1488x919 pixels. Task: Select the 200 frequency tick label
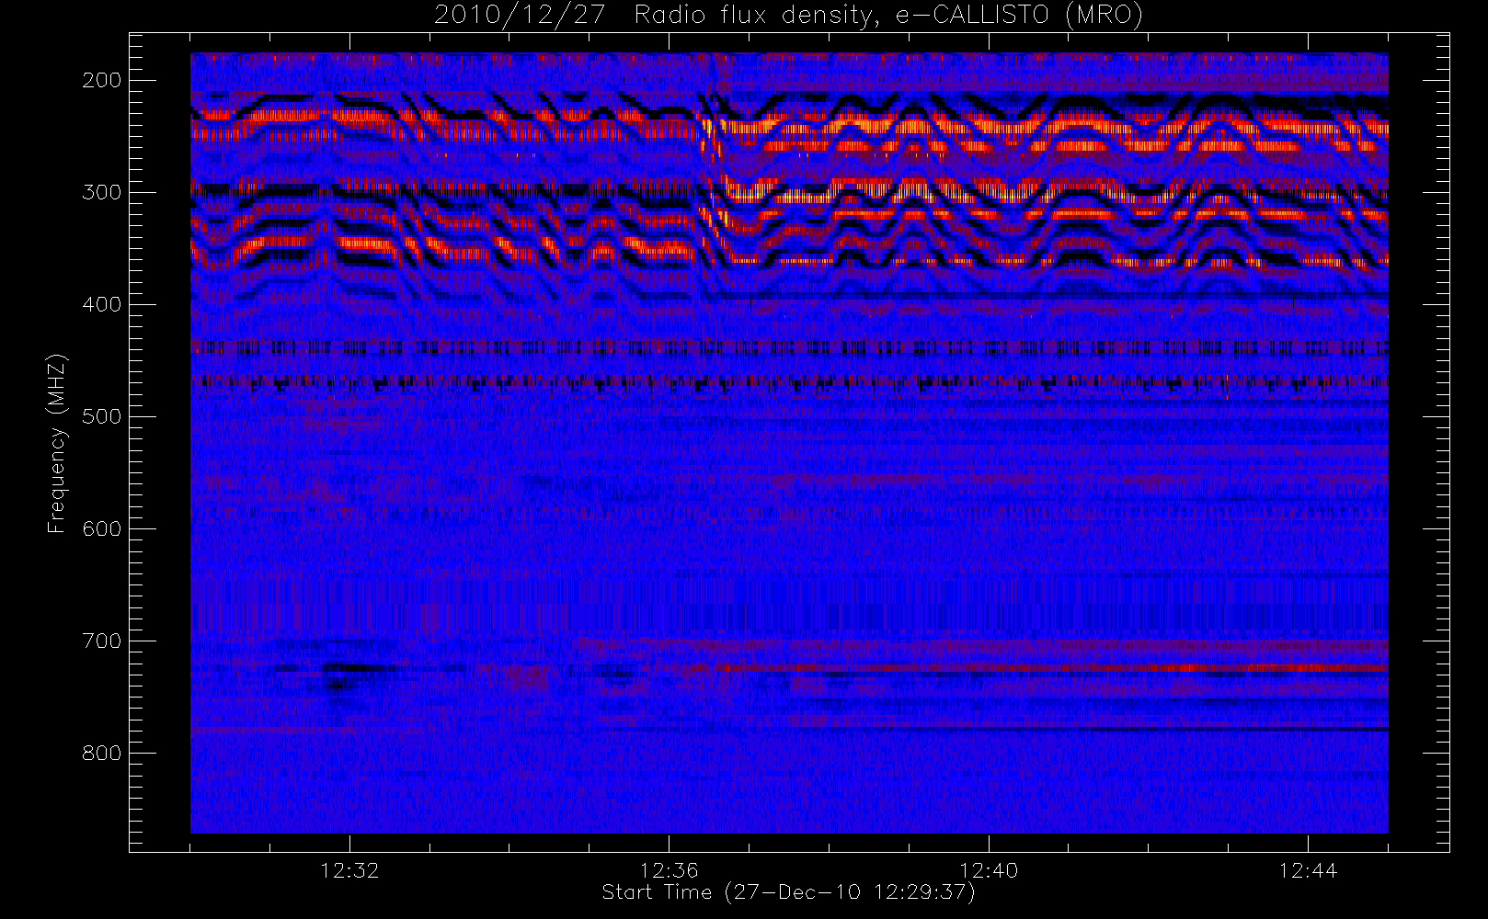pyautogui.click(x=101, y=80)
